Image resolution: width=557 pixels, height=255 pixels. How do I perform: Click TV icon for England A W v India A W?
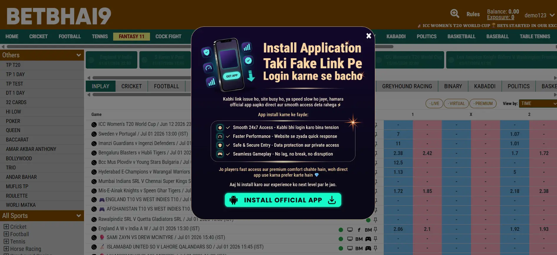[350, 230]
